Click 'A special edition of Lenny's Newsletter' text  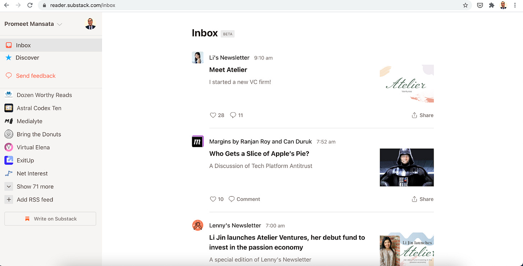(x=260, y=260)
